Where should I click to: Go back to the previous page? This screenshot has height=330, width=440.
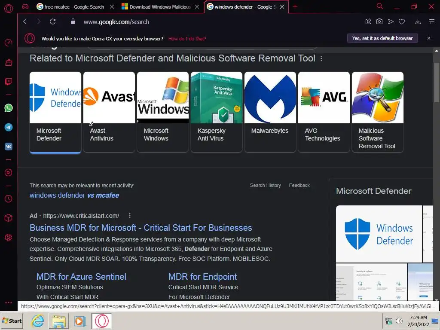[x=25, y=21]
